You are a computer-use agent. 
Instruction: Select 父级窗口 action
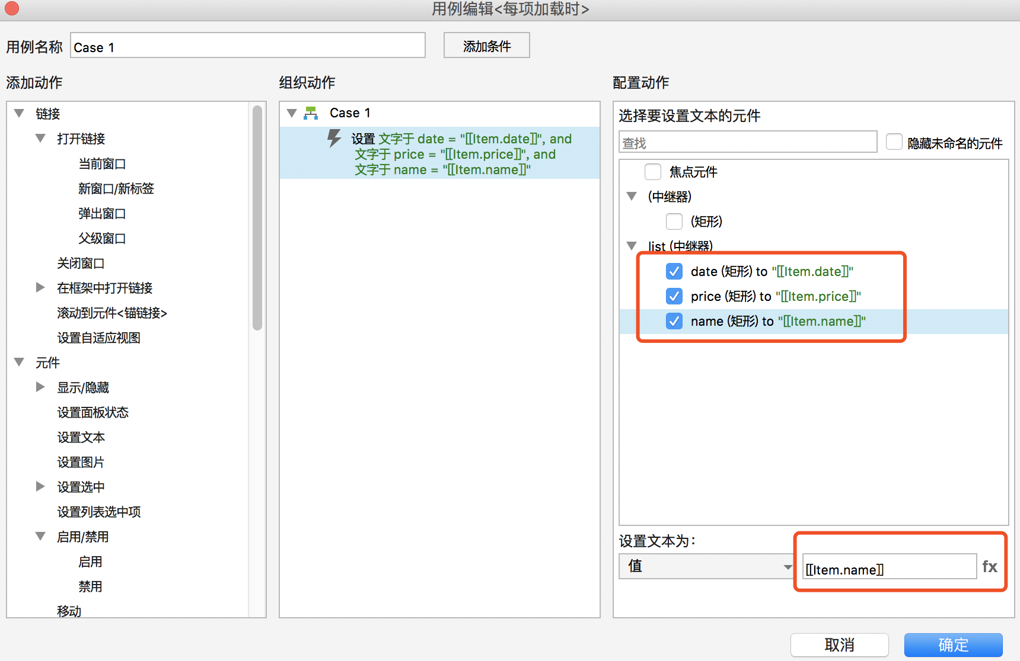(x=102, y=238)
